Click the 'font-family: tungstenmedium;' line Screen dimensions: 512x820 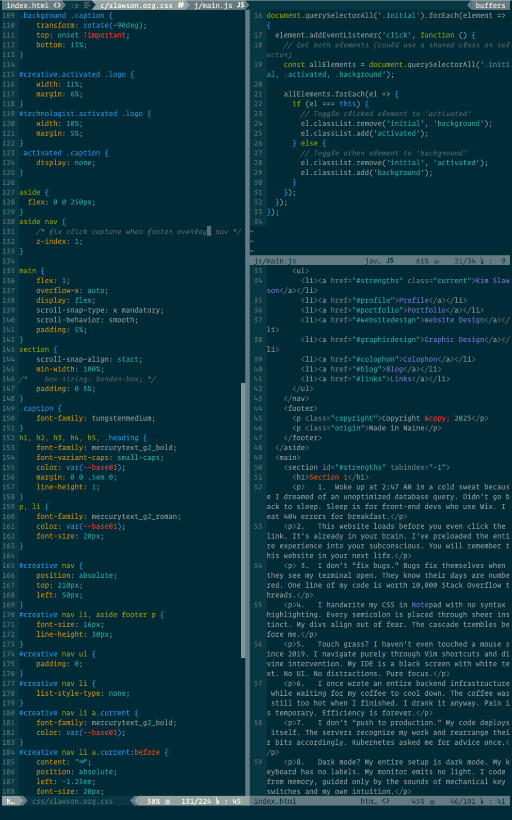96,418
